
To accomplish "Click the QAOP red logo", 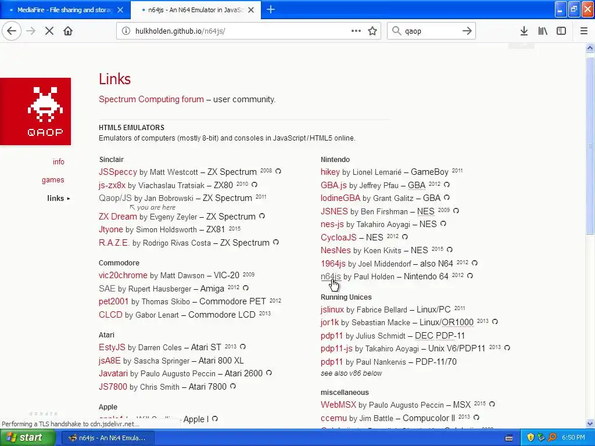I will point(35,111).
